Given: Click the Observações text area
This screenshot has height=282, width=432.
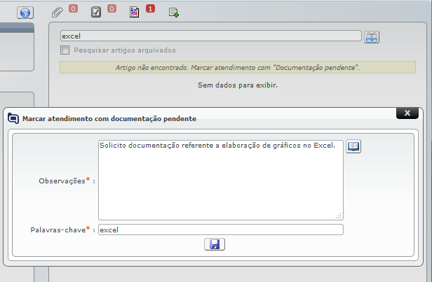Looking at the screenshot, I should [x=220, y=180].
